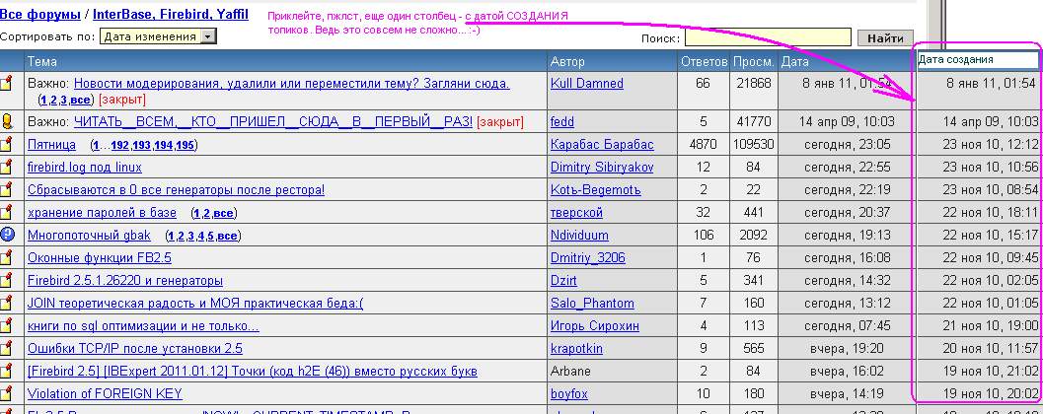Click the Ответов column header
Image resolution: width=1043 pixels, height=414 pixels.
click(x=704, y=61)
